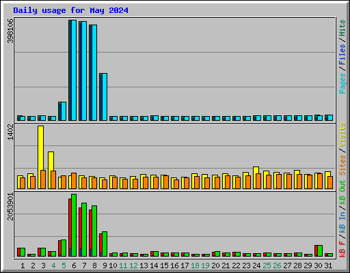350x273 pixels.
Task: Click the 1402 axis value
Action: pyautogui.click(x=10, y=132)
